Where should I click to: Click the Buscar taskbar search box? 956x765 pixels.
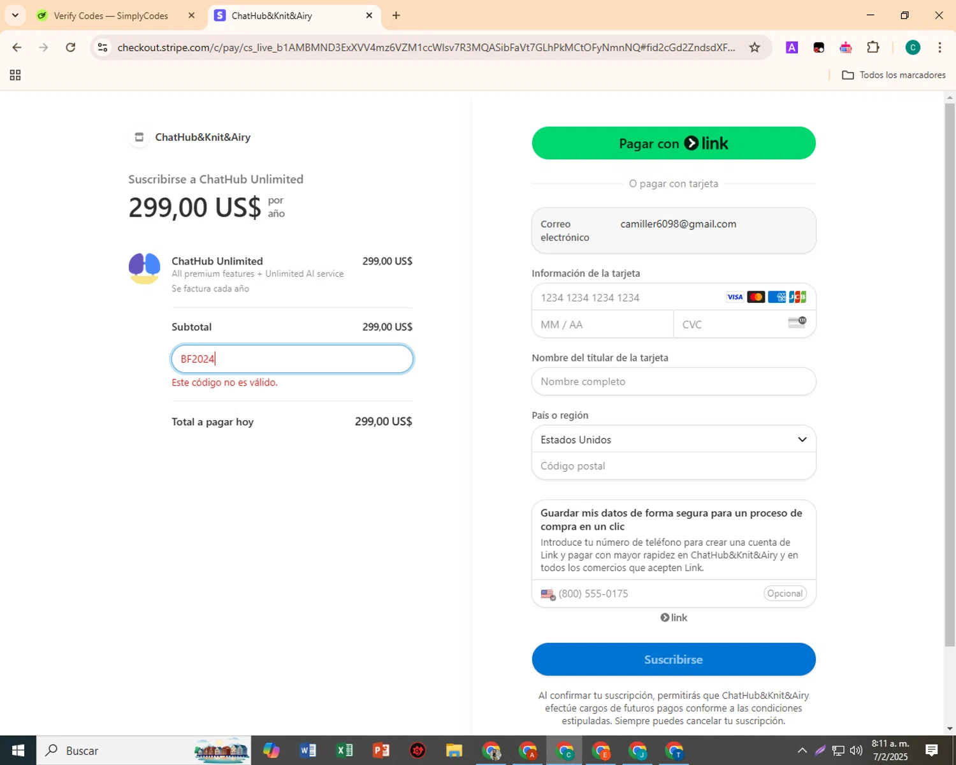tap(144, 750)
